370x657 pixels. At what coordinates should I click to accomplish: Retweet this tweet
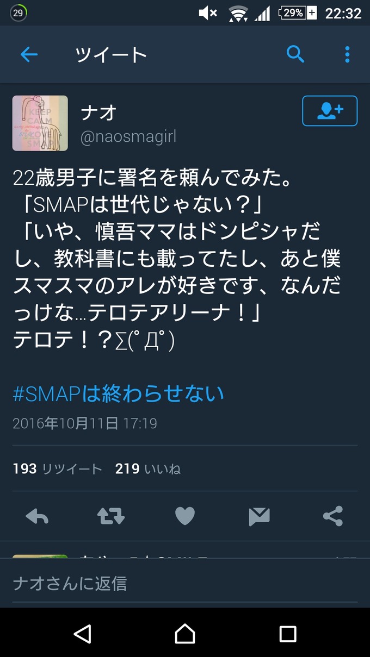[x=111, y=516]
